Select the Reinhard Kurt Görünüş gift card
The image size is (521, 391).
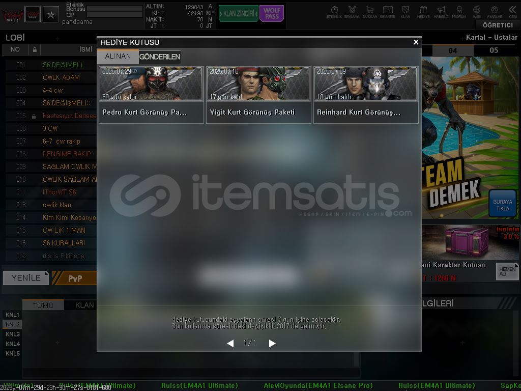[x=366, y=95]
